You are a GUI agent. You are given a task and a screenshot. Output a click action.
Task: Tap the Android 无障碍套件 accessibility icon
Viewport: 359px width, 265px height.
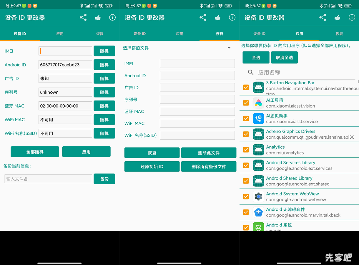point(258,212)
